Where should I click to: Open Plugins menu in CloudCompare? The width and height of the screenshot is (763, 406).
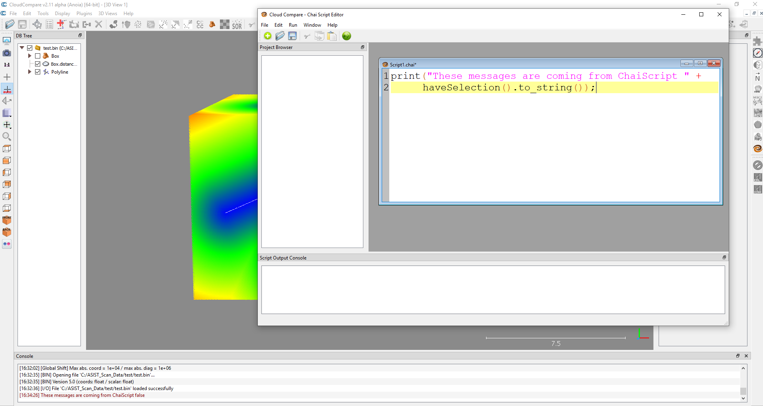point(84,14)
